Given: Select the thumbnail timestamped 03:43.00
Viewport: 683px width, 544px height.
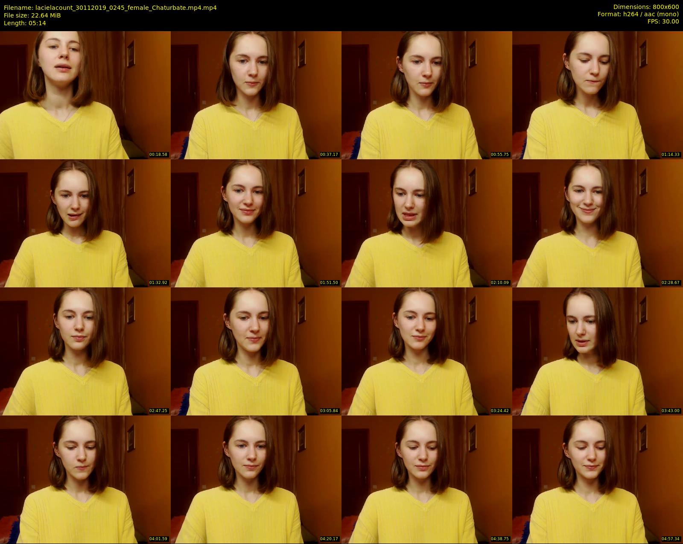Looking at the screenshot, I should point(598,351).
